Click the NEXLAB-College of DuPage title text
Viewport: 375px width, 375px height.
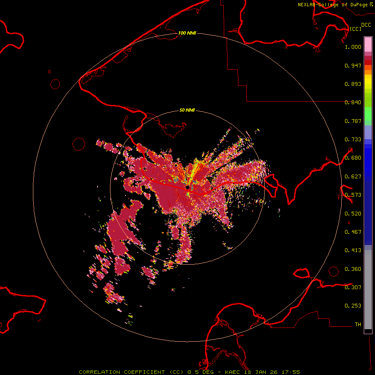332,5
